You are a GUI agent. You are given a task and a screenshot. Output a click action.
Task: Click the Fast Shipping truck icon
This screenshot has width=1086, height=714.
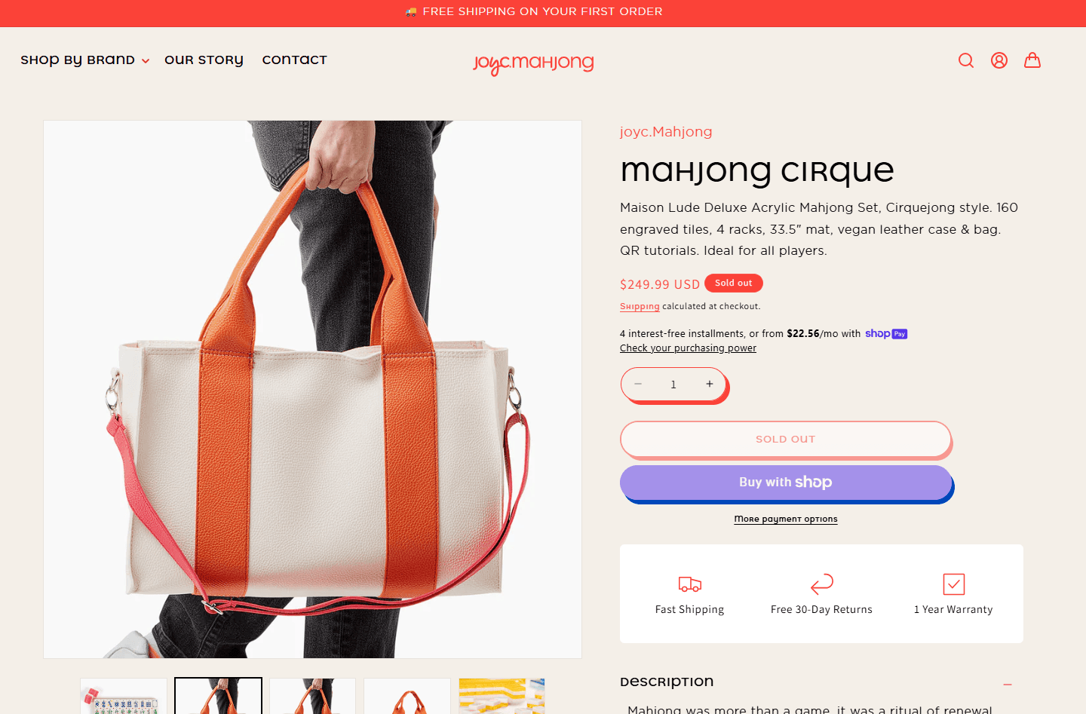tap(690, 584)
